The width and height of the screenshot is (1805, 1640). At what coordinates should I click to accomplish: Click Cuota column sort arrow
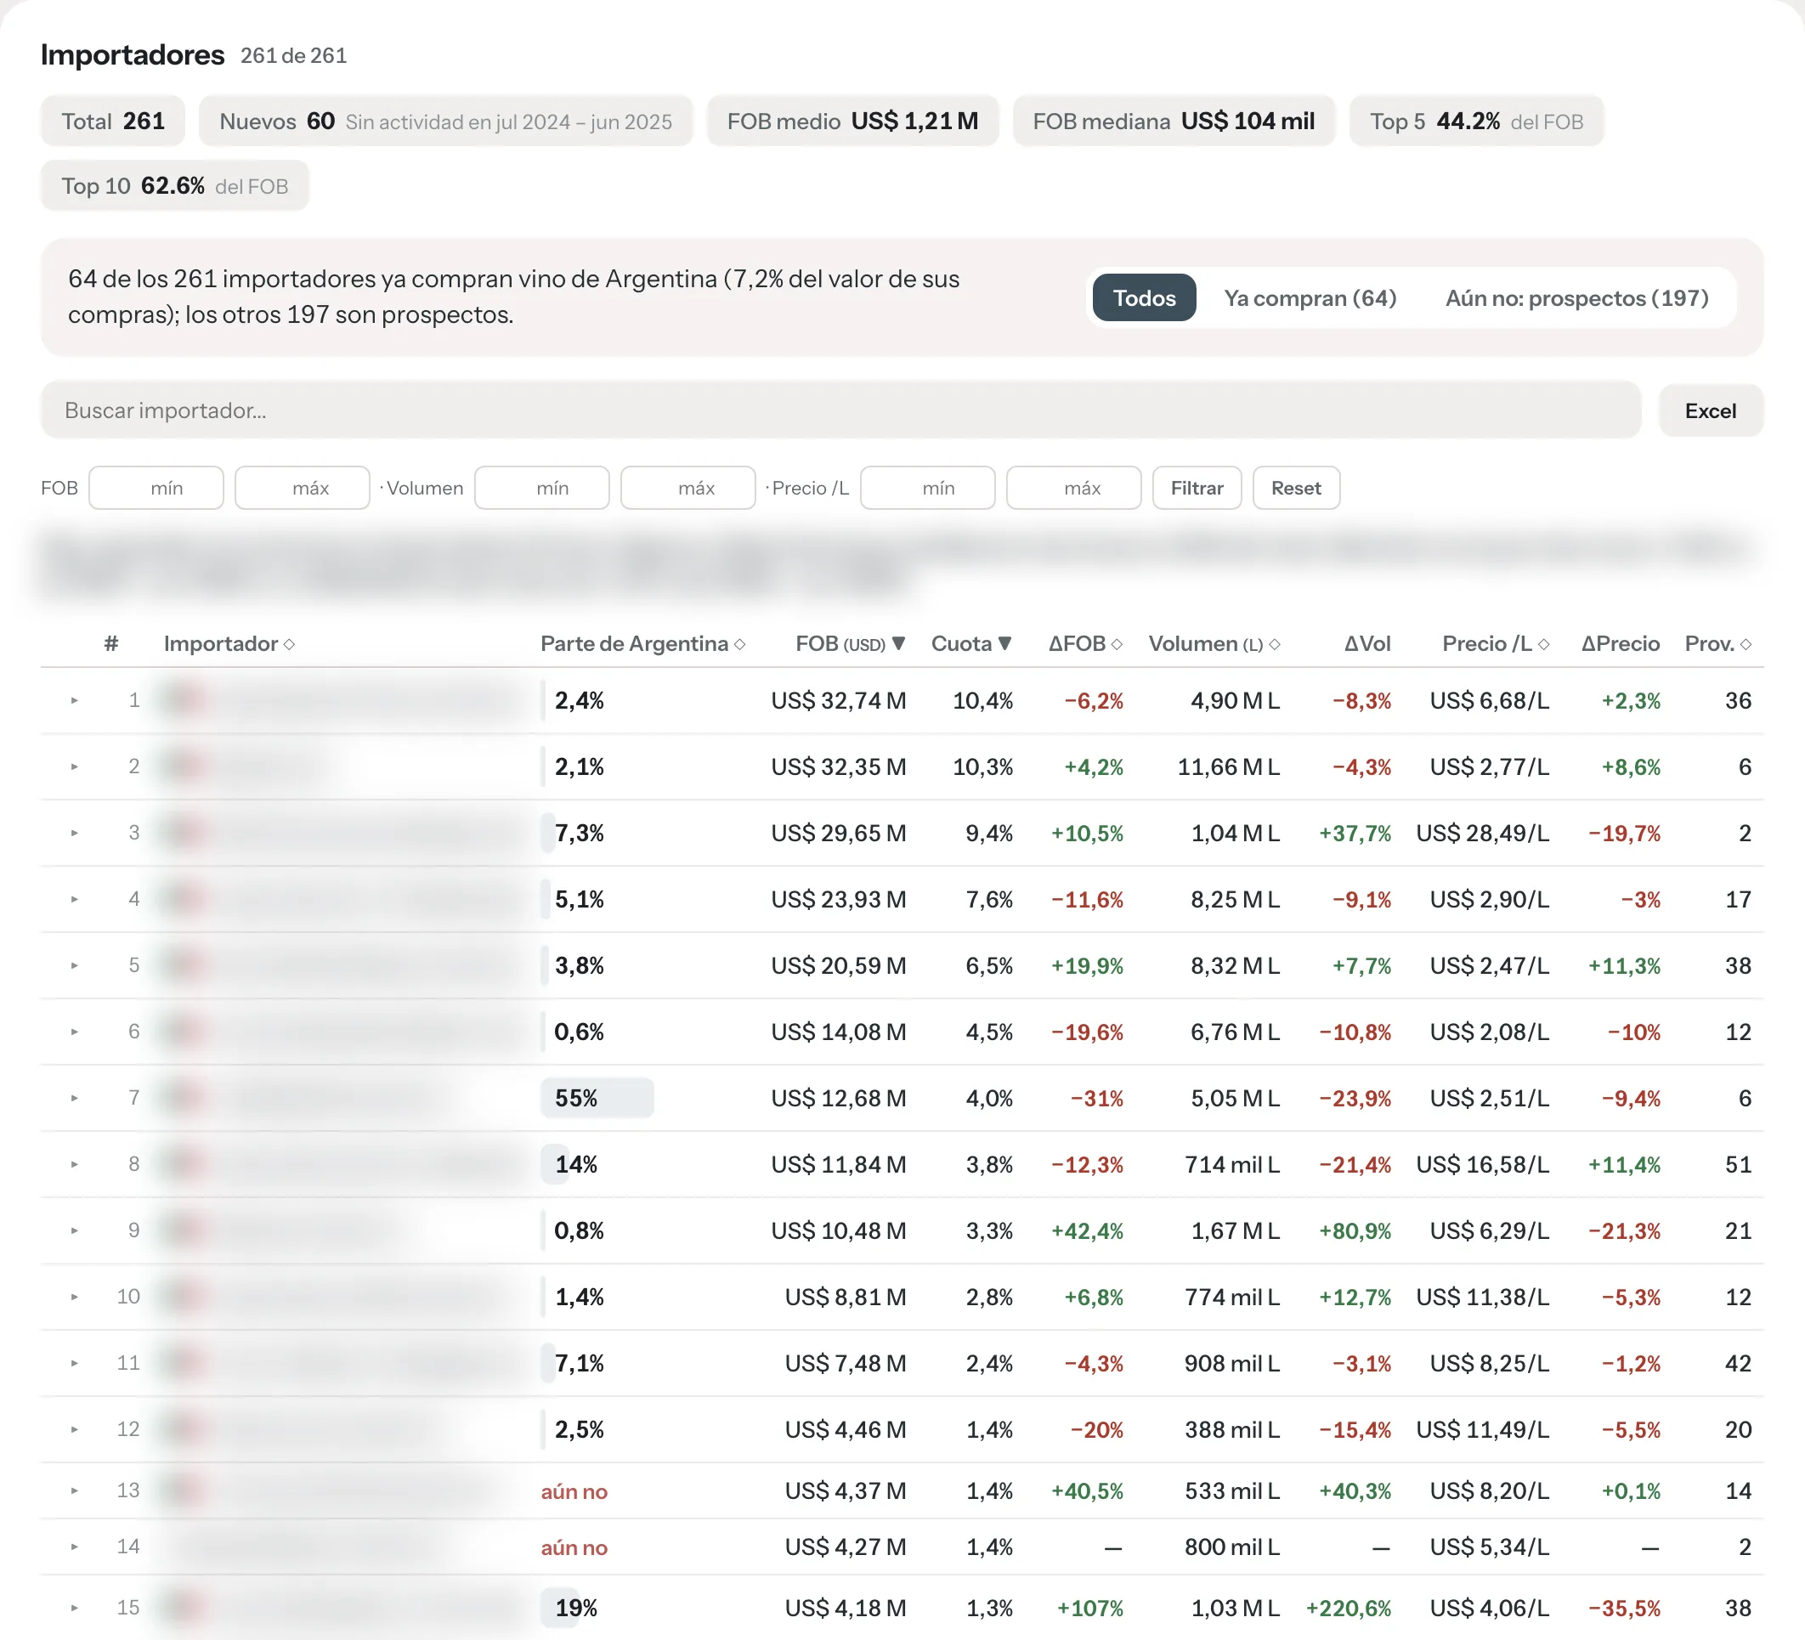point(1005,643)
